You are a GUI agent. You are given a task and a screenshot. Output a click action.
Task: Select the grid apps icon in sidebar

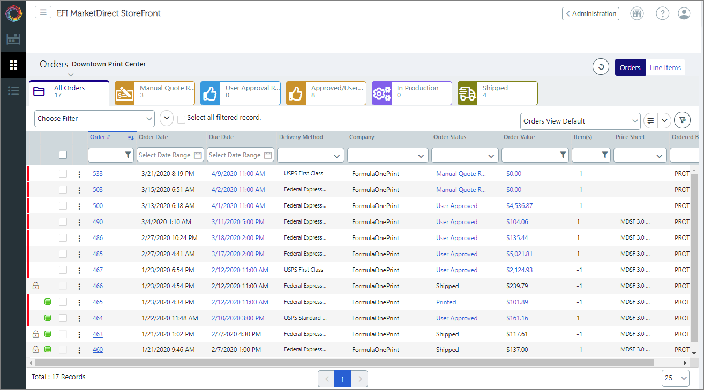click(x=13, y=65)
